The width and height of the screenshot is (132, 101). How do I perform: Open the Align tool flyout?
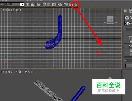pos(32,4)
